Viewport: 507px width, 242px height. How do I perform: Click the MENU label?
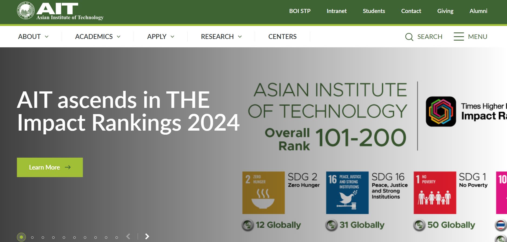(x=478, y=37)
